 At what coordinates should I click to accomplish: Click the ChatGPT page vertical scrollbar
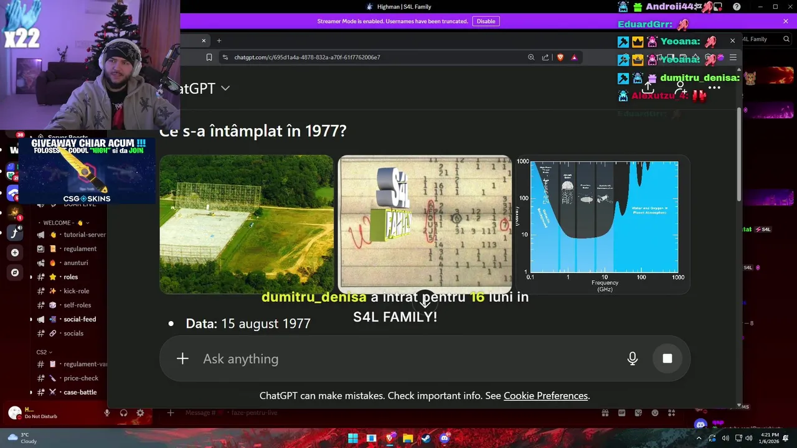click(x=739, y=154)
